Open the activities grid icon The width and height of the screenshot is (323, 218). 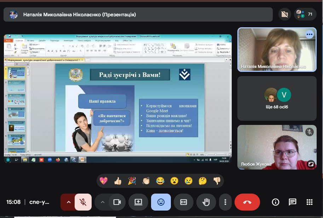tap(310, 202)
